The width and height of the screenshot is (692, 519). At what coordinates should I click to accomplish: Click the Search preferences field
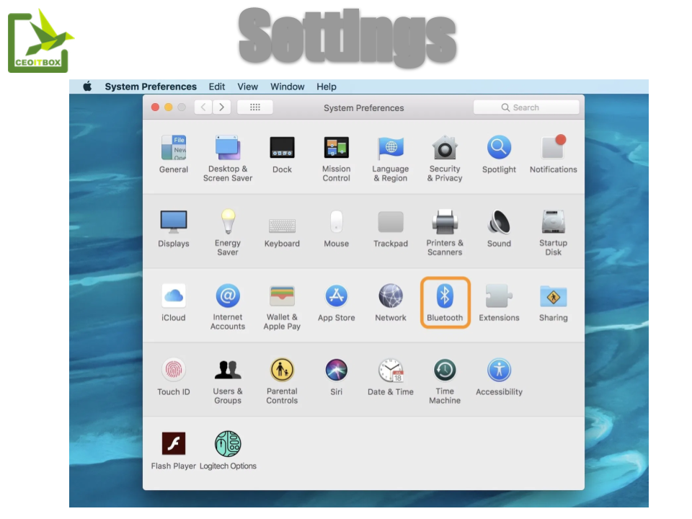coord(526,107)
